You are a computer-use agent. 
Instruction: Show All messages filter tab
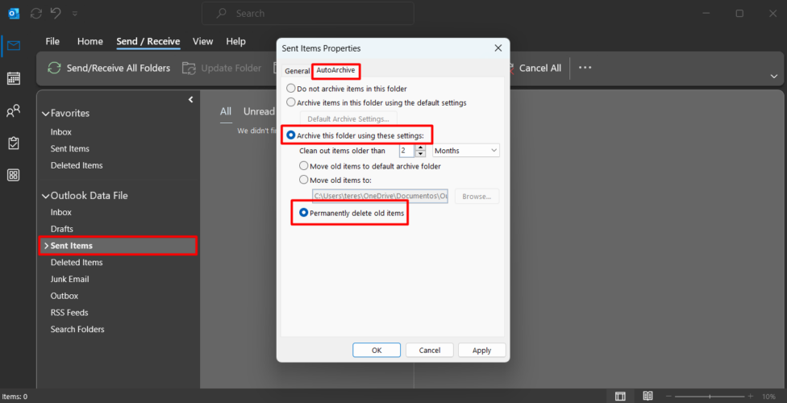pos(226,111)
